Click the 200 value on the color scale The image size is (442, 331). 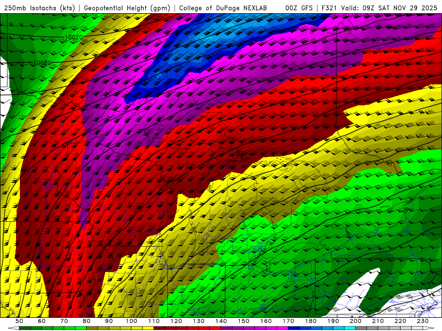pos(356,321)
